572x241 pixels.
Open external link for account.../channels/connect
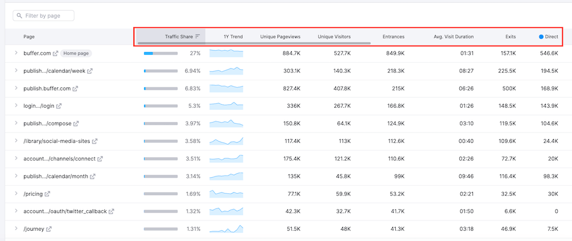tap(101, 159)
